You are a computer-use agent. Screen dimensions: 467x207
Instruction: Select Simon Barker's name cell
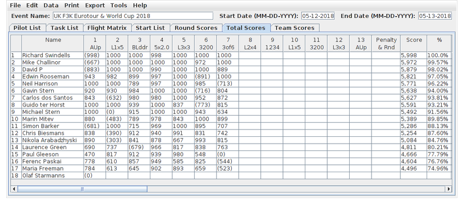[53, 126]
